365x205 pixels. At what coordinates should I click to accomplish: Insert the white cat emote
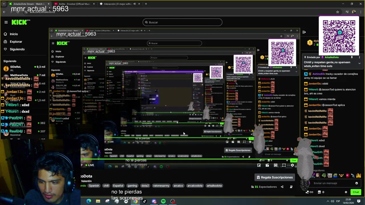coord(330,175)
